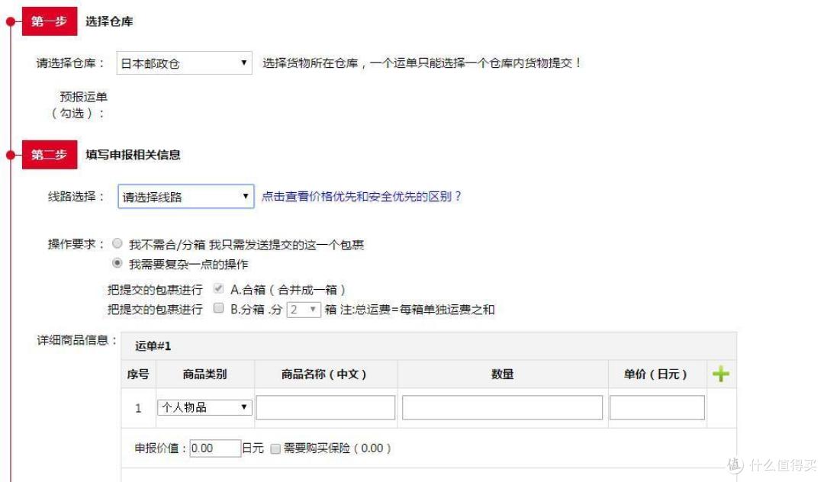Click the 第二步 red step label
Image resolution: width=824 pixels, height=482 pixels.
pos(50,155)
